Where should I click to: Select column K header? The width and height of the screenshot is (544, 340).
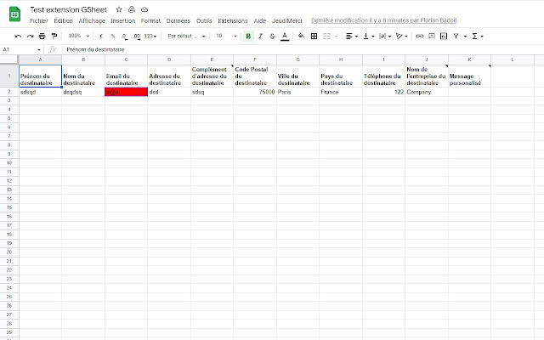pos(469,59)
